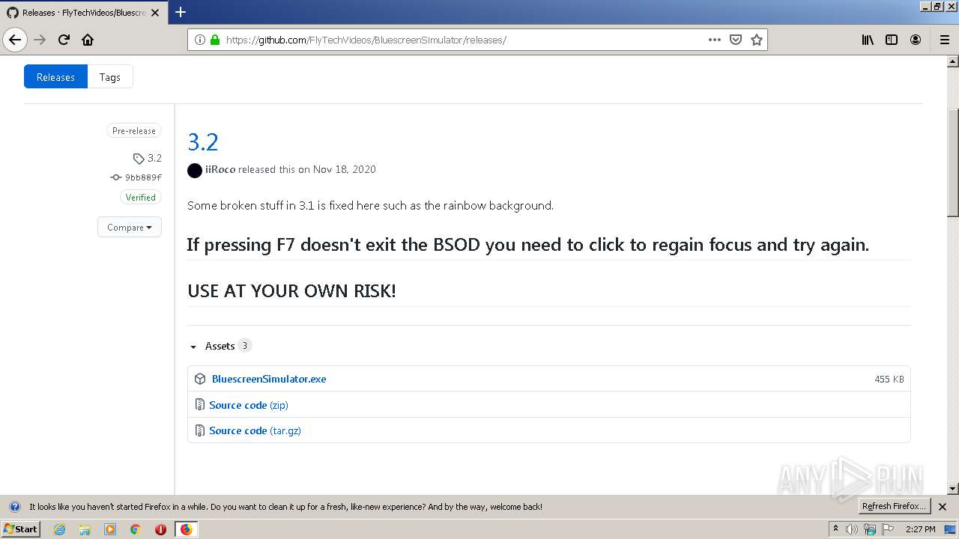Screen dimensions: 959x539
Task: Toggle the sidebar view icon
Action: pyautogui.click(x=892, y=40)
